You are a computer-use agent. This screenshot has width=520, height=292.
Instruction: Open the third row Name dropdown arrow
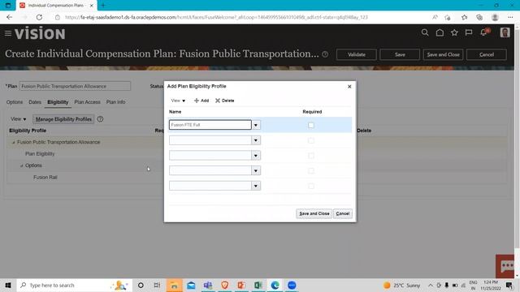point(256,156)
